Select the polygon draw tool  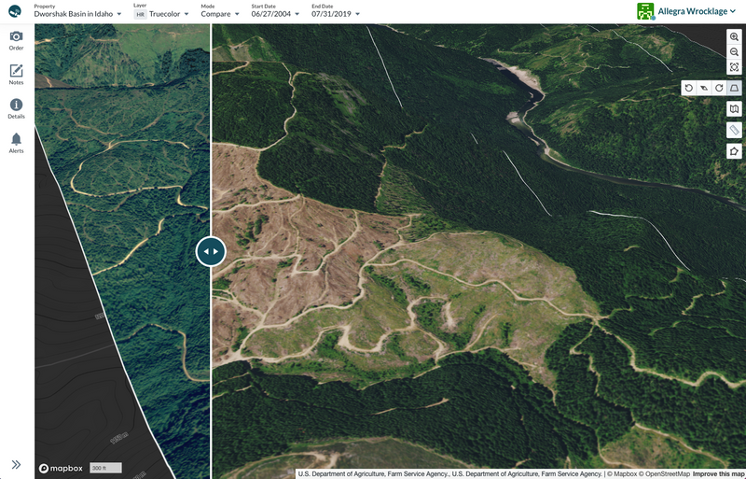tap(734, 151)
